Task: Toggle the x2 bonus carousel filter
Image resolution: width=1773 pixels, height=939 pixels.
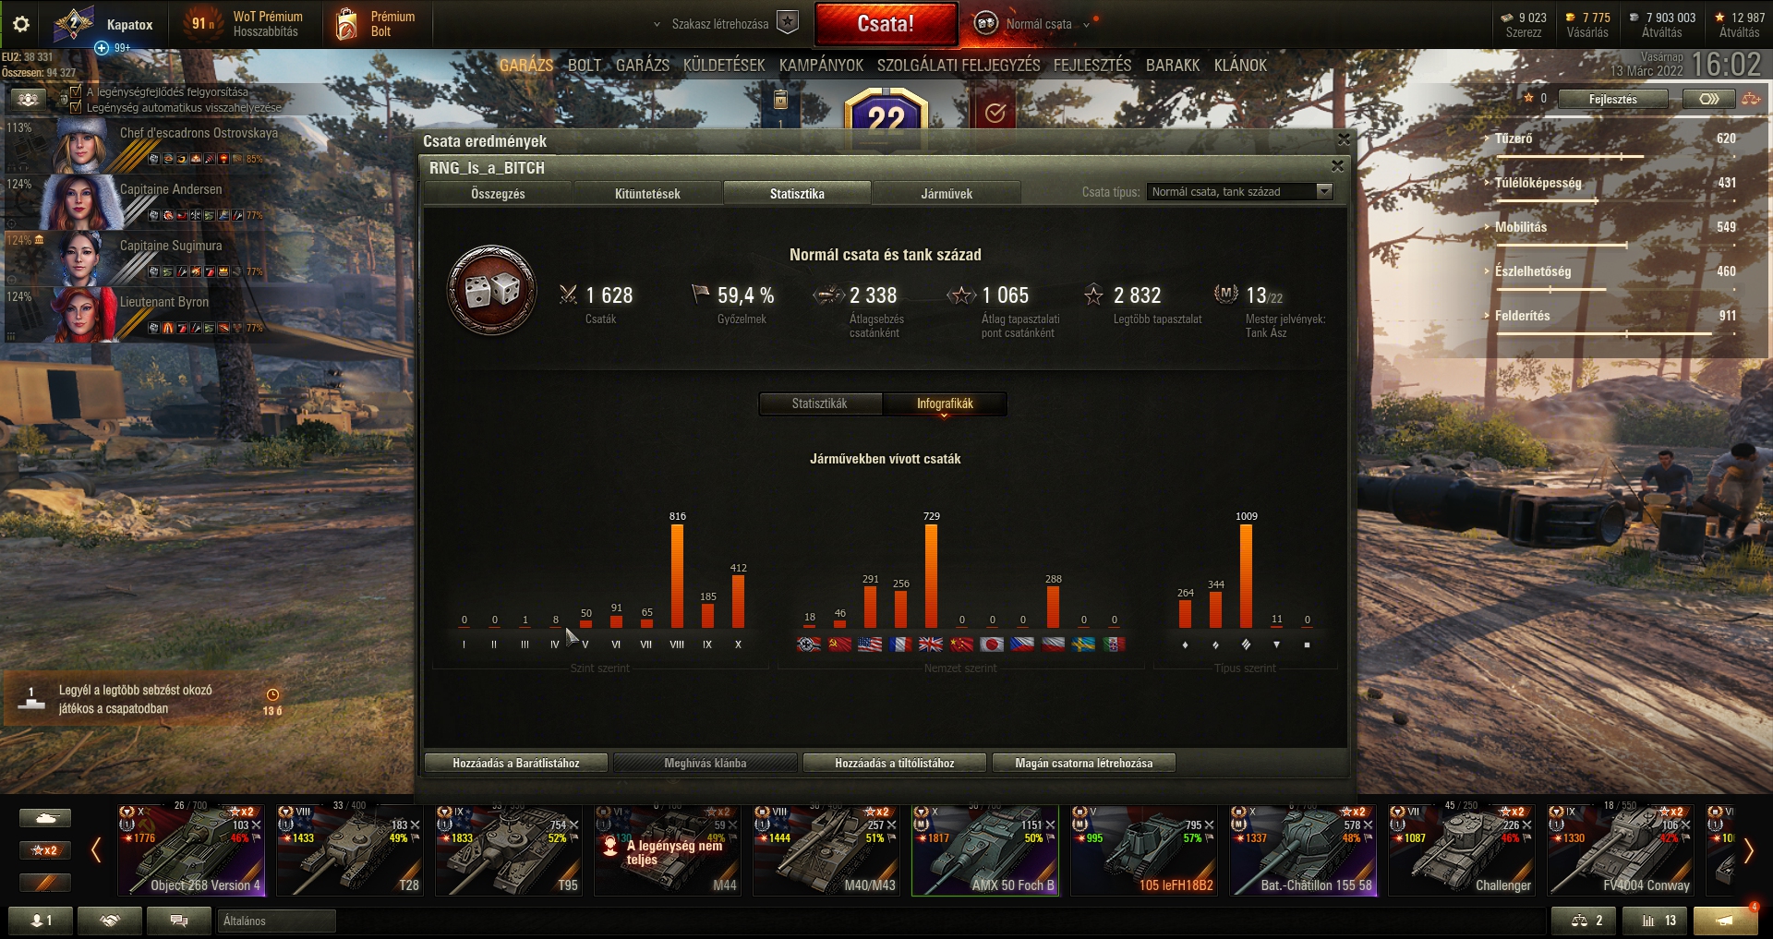Action: coord(44,850)
